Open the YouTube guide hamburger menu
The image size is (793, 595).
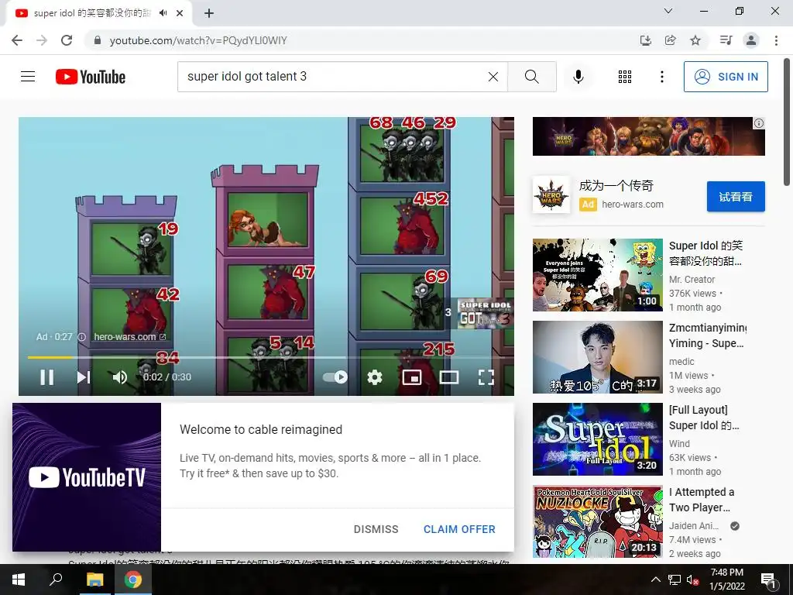(x=28, y=77)
